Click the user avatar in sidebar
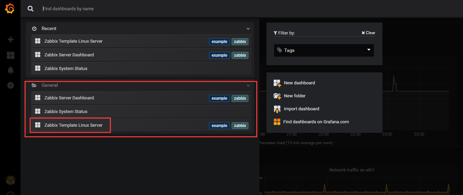 (11, 180)
